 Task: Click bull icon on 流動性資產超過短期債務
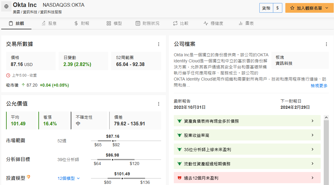coord(179,164)
